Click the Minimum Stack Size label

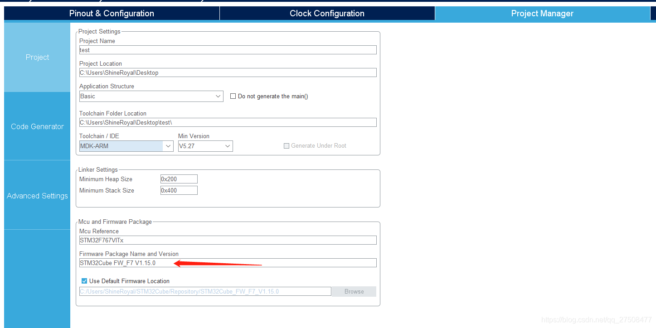[107, 190]
